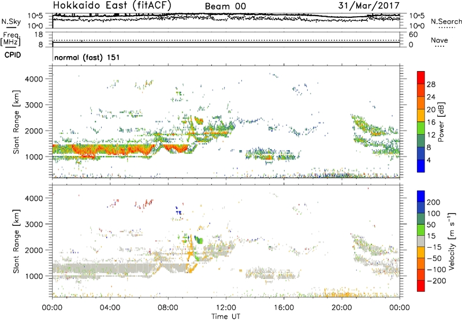Click the '20:00' time tick label
The height and width of the screenshot is (320, 462).
[x=342, y=308]
